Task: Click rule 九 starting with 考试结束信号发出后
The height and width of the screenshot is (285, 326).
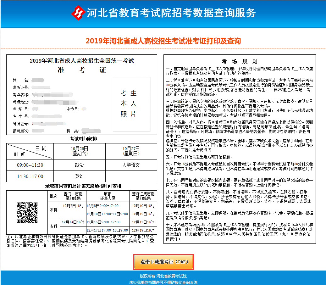Action: [240, 215]
